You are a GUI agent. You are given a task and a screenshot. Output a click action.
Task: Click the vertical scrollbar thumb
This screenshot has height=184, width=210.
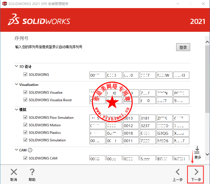(207, 79)
